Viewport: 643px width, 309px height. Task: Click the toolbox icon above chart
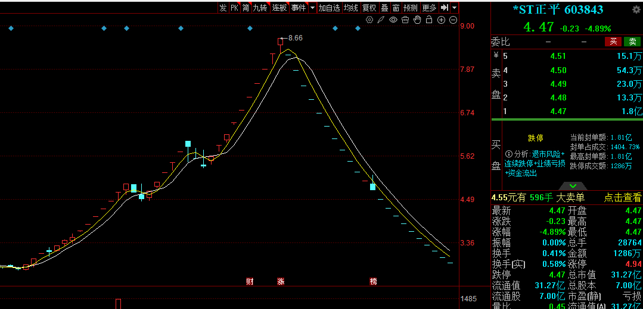click(x=405, y=20)
